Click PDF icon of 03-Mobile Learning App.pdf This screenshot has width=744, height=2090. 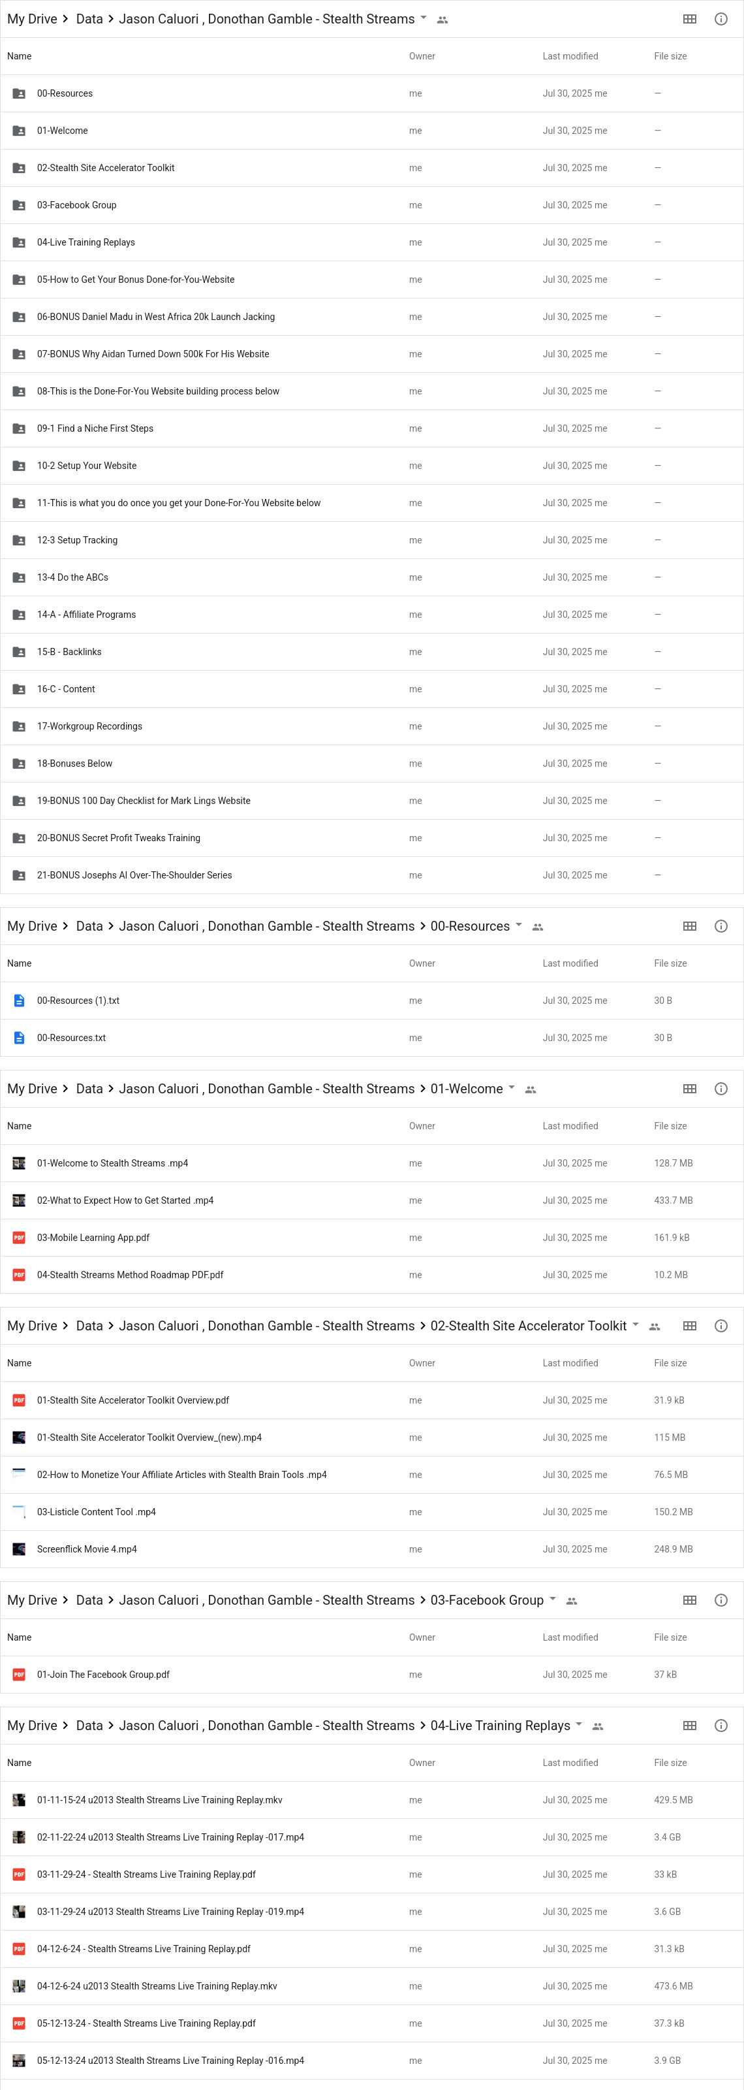(x=19, y=1237)
